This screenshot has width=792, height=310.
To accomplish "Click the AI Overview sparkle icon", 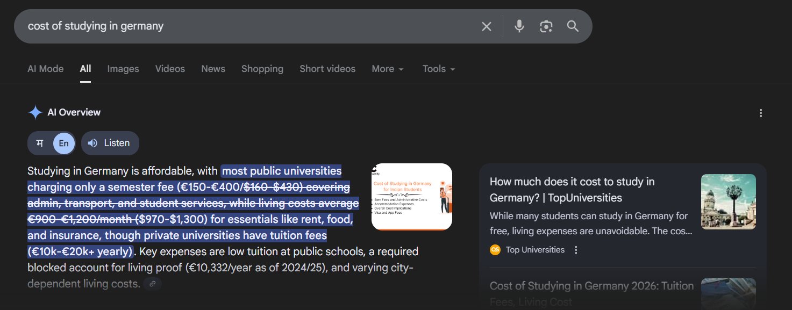I will (x=35, y=112).
